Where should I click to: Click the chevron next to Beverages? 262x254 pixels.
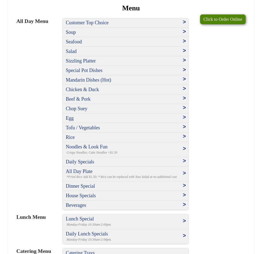184,205
